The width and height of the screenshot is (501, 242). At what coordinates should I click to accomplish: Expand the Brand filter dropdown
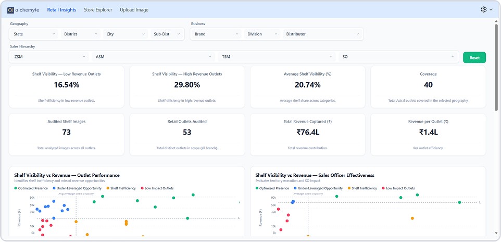(216, 34)
